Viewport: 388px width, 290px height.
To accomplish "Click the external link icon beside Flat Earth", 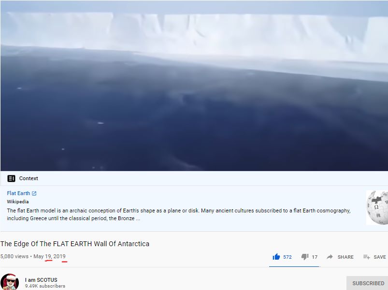I will 34,193.
